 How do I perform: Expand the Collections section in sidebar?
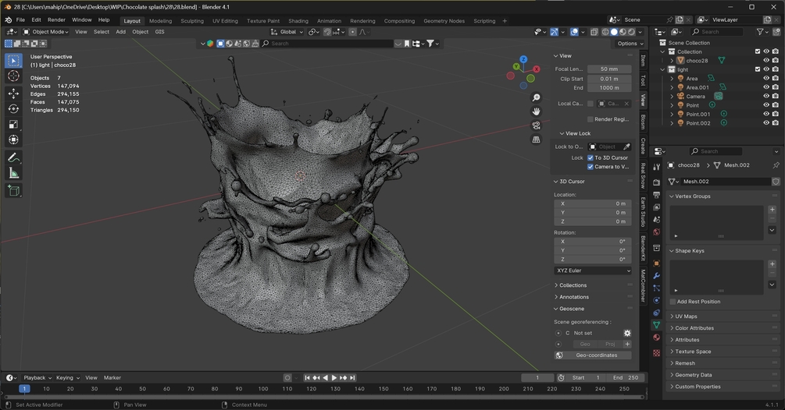click(x=573, y=285)
